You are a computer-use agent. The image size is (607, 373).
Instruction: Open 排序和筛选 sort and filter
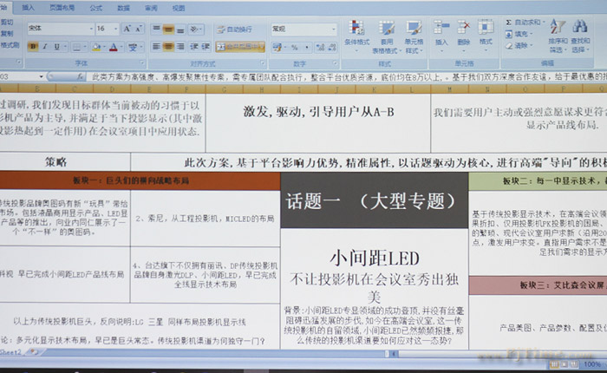[558, 33]
